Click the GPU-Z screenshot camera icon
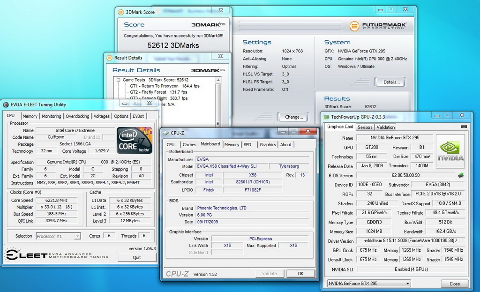 click(x=464, y=127)
